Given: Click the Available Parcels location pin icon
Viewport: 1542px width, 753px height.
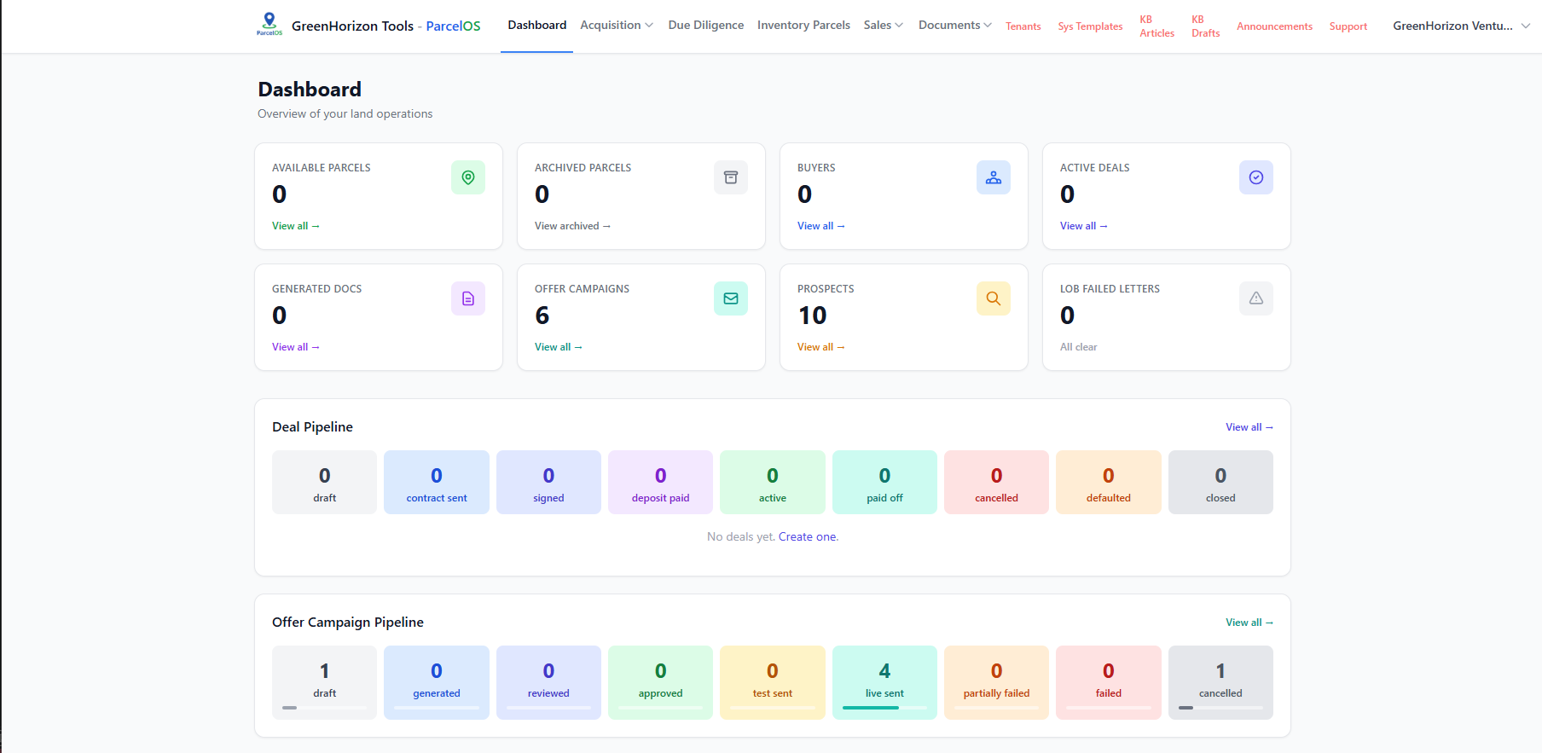Looking at the screenshot, I should click(x=468, y=177).
